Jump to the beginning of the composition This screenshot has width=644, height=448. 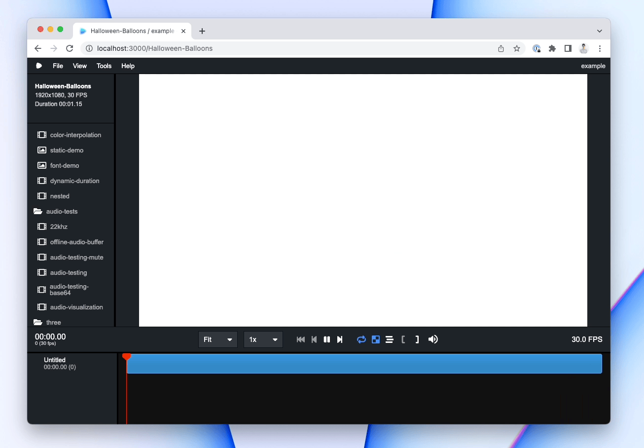(300, 339)
